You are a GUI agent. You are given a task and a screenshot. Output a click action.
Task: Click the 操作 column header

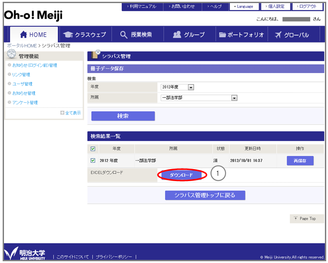coord(300,148)
